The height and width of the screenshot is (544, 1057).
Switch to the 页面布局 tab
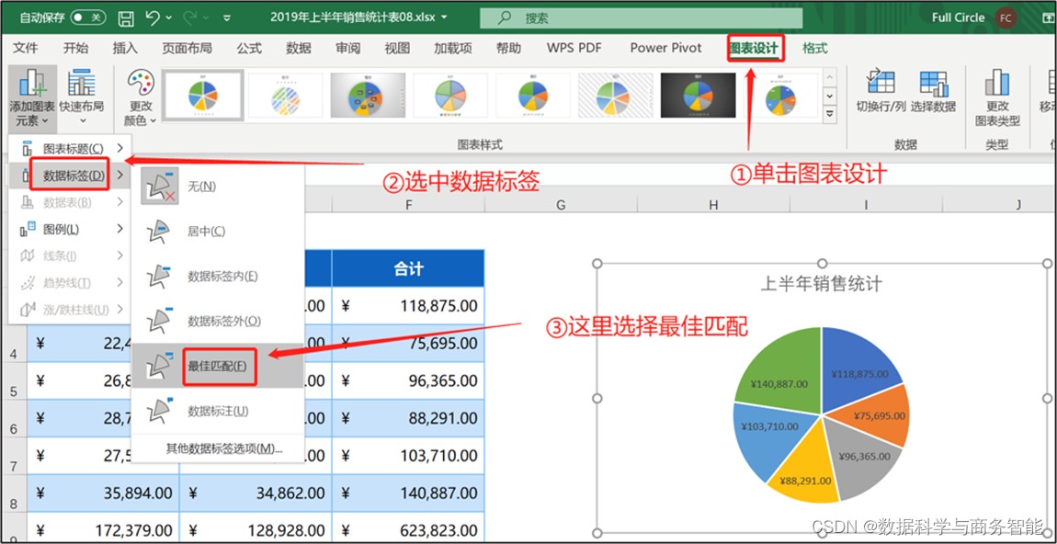pyautogui.click(x=188, y=48)
